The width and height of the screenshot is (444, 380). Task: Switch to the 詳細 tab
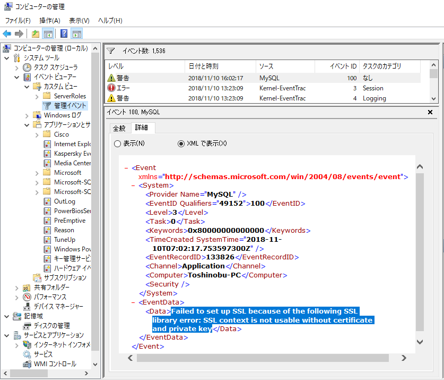tap(142, 128)
